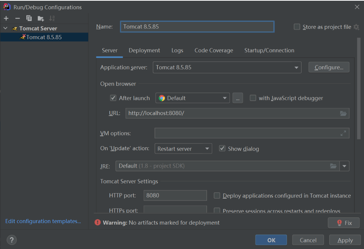This screenshot has width=364, height=249.
Task: Switch to the Logs tab
Action: 177,50
